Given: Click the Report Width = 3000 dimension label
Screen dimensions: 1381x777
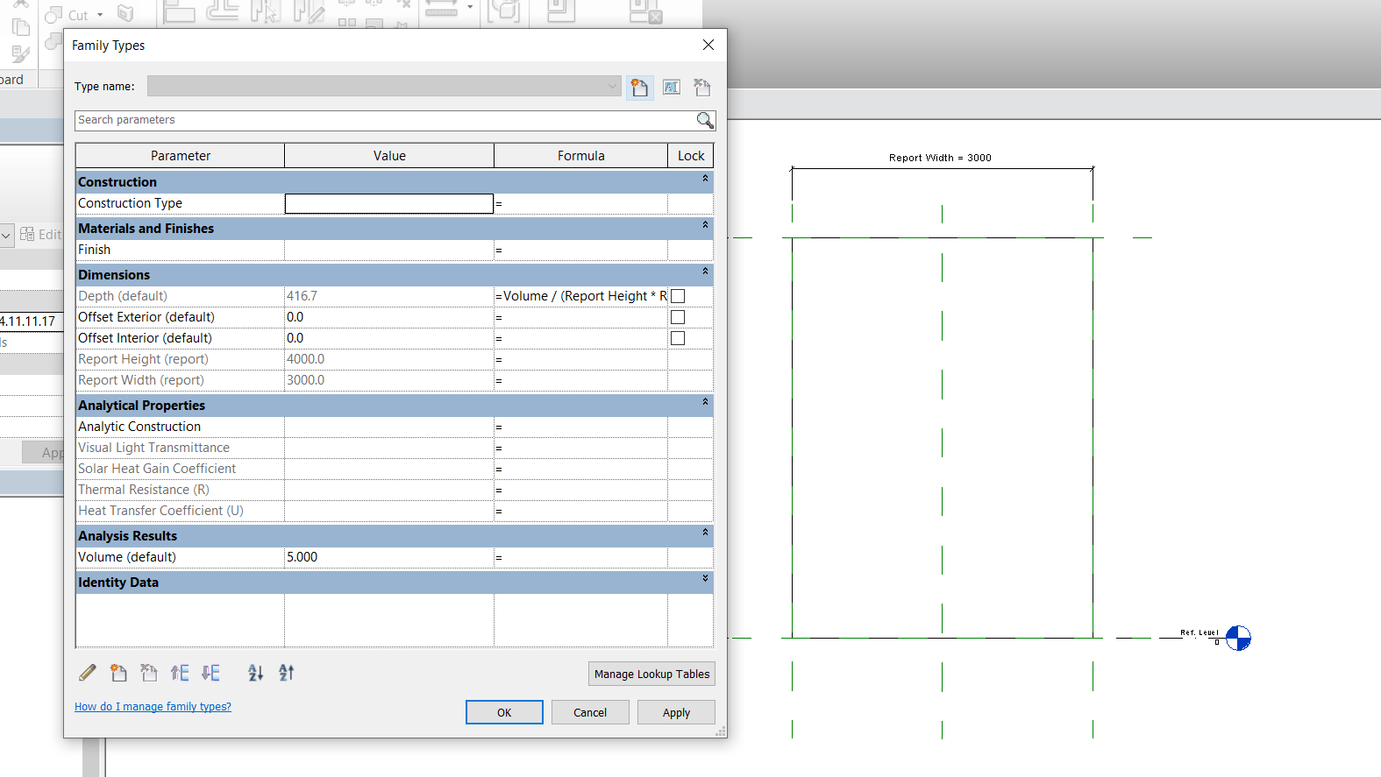Looking at the screenshot, I should [x=940, y=158].
